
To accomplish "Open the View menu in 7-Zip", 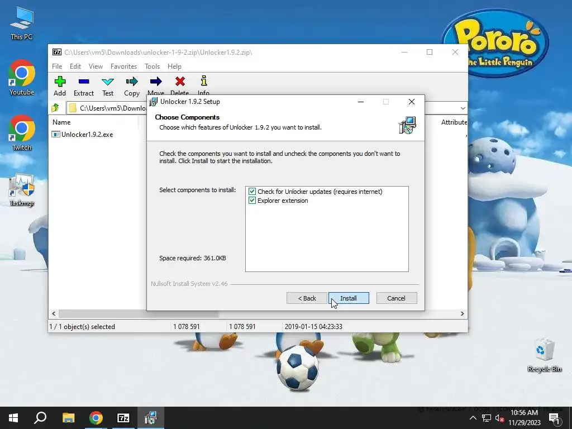I will (x=96, y=66).
